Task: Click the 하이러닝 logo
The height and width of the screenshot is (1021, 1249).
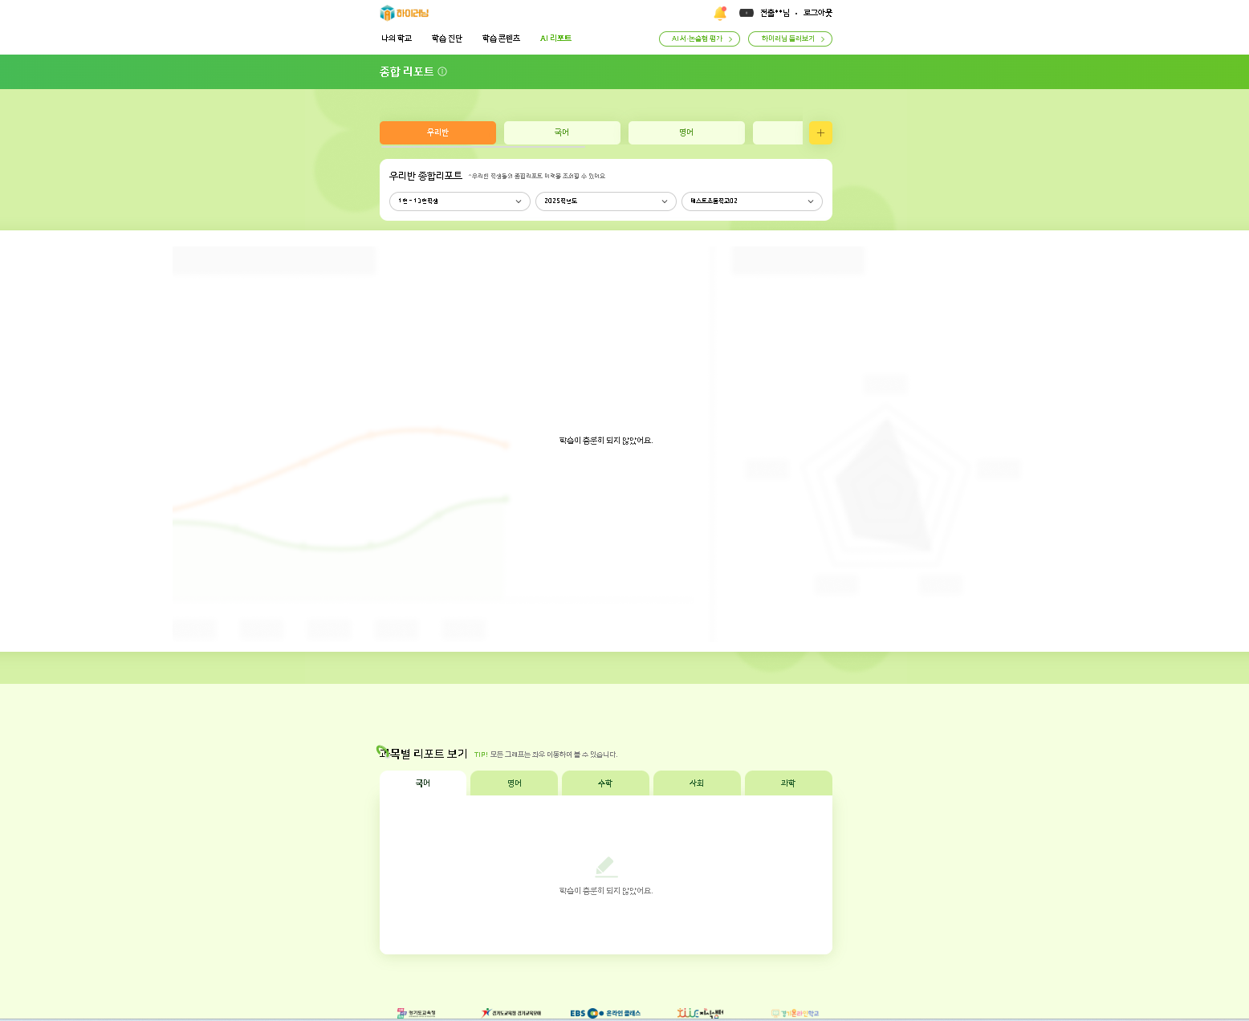Action: point(405,13)
